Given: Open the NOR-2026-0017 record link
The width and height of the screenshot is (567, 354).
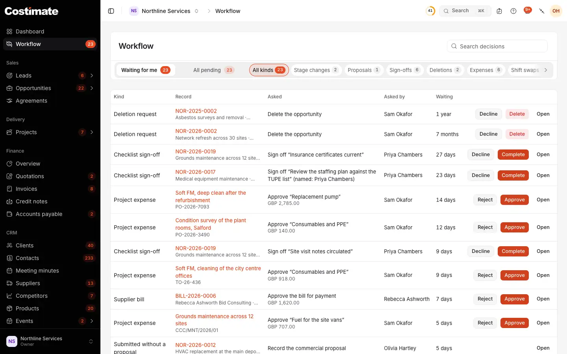Looking at the screenshot, I should [195, 172].
